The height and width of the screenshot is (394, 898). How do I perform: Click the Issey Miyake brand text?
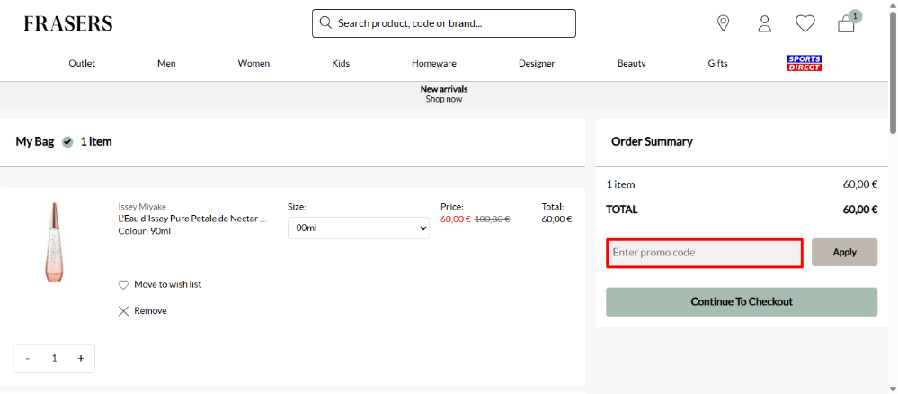142,207
